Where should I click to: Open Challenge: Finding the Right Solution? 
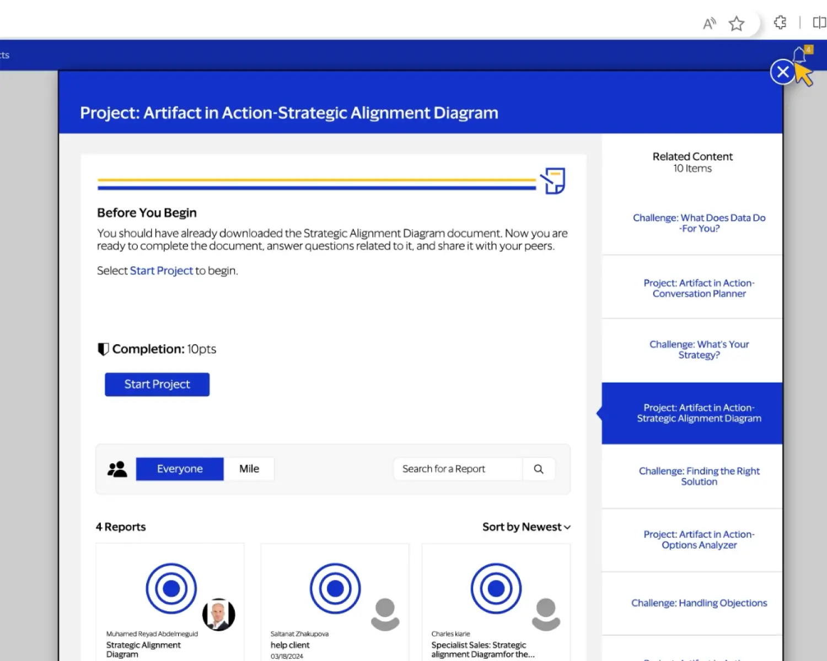click(x=699, y=476)
